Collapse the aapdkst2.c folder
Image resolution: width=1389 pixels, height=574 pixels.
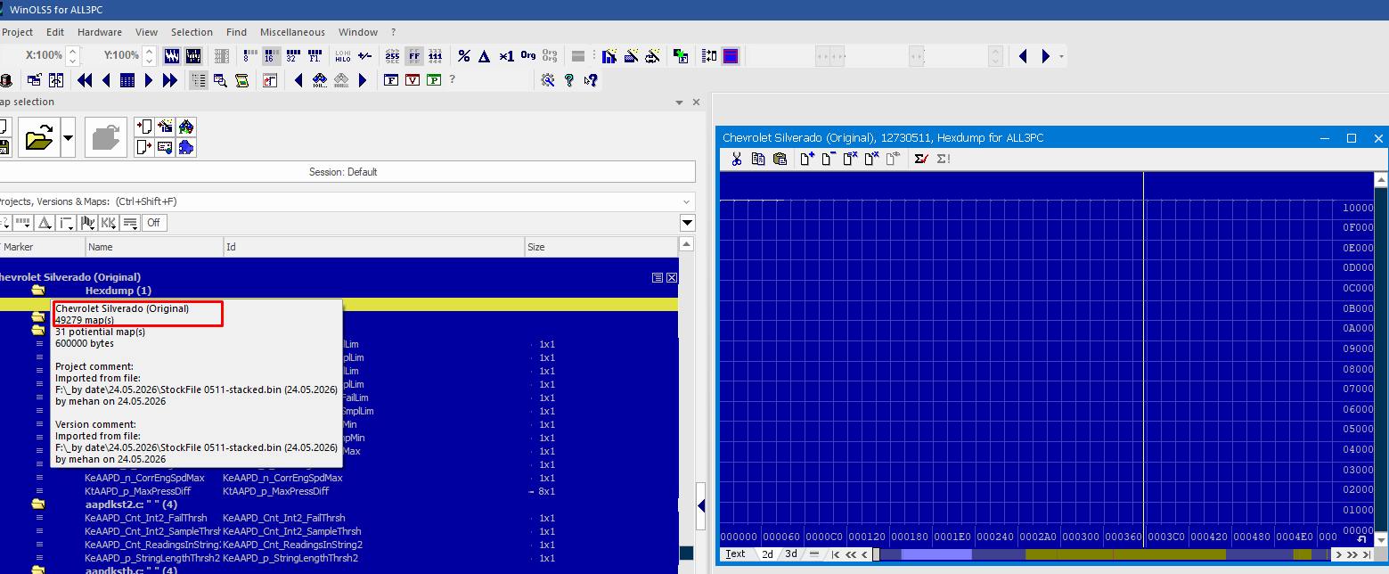(38, 504)
